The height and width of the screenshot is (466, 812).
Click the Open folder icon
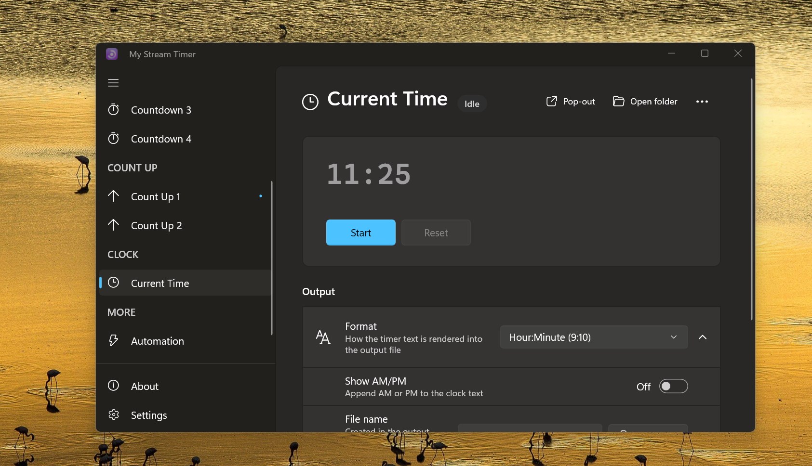pos(618,101)
